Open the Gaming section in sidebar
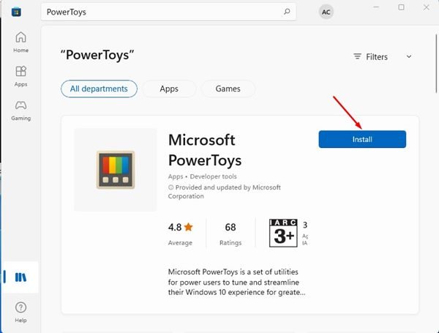The width and height of the screenshot is (439, 333). (20, 110)
